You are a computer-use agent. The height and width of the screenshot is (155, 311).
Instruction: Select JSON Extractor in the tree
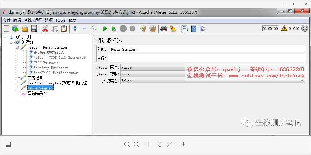(47, 63)
